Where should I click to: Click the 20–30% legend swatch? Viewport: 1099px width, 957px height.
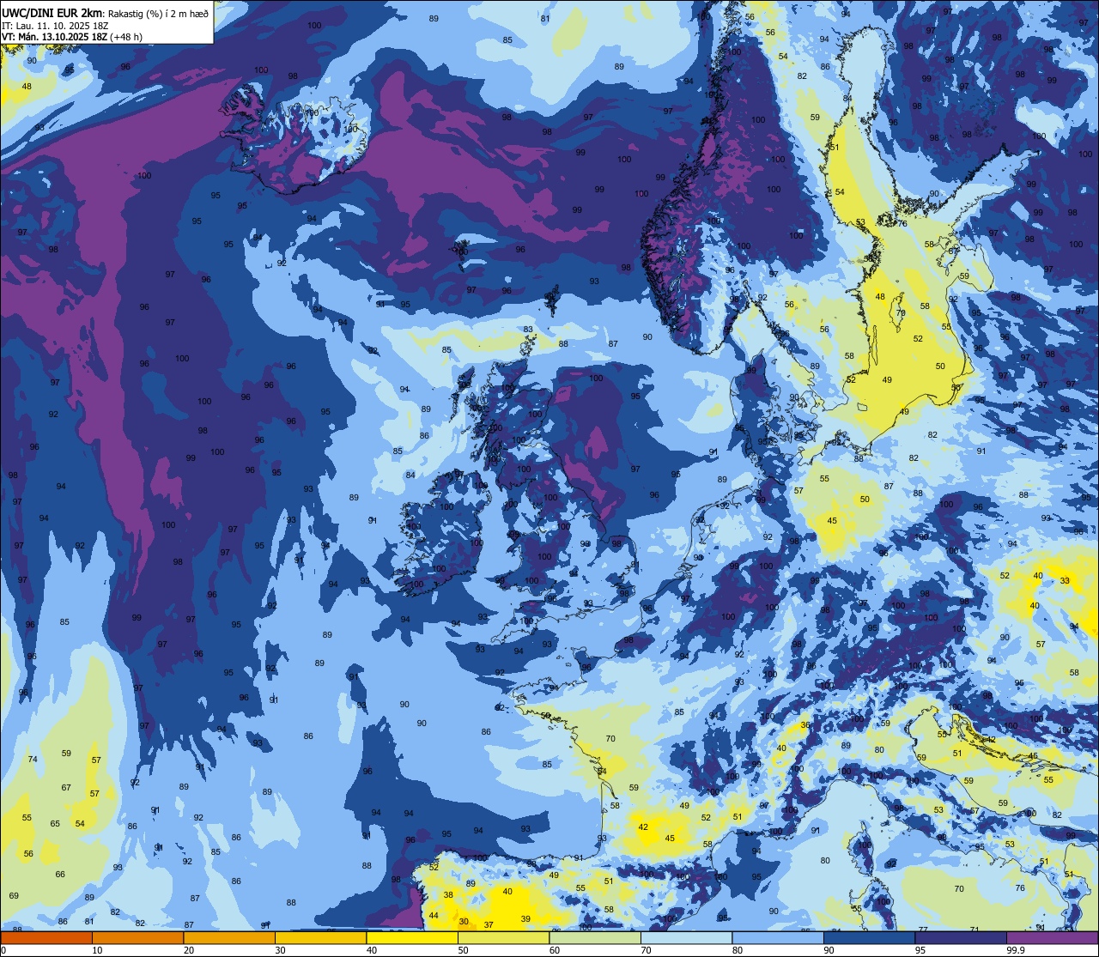229,937
